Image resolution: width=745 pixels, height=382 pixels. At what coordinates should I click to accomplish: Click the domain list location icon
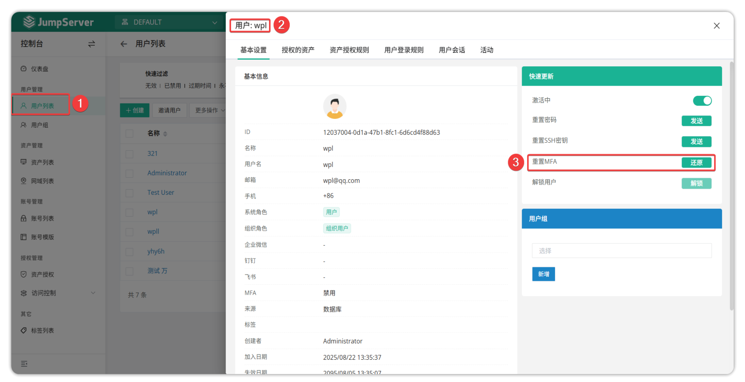pyautogui.click(x=24, y=181)
